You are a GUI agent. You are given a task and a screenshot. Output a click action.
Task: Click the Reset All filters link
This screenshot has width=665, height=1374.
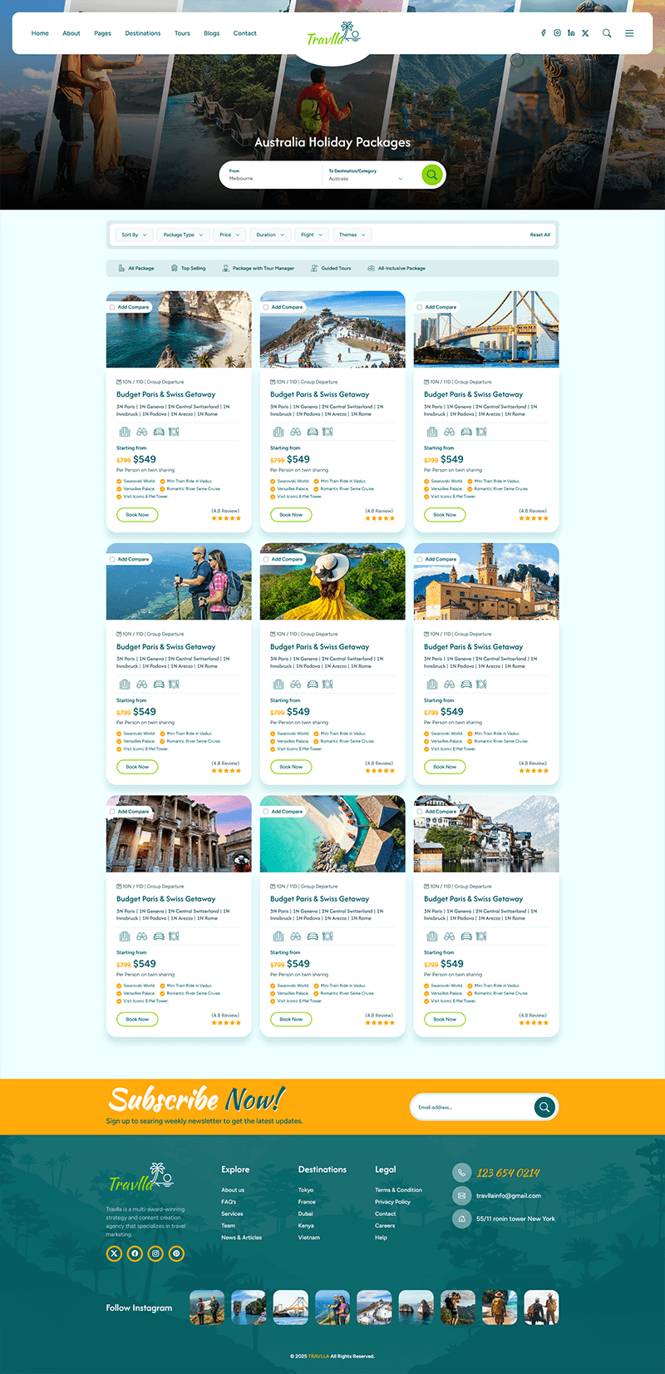coord(539,235)
